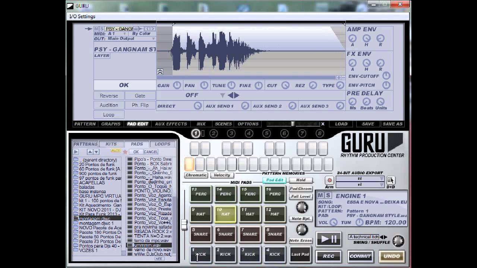Toggle Note Rpt.
The height and width of the screenshot is (268, 477).
301,219
